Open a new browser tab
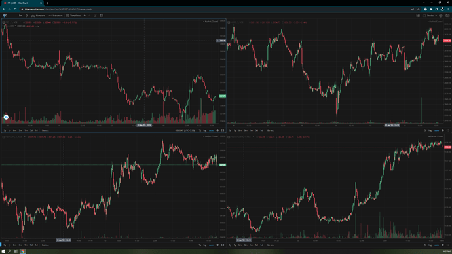The width and height of the screenshot is (452, 254). click(48, 3)
